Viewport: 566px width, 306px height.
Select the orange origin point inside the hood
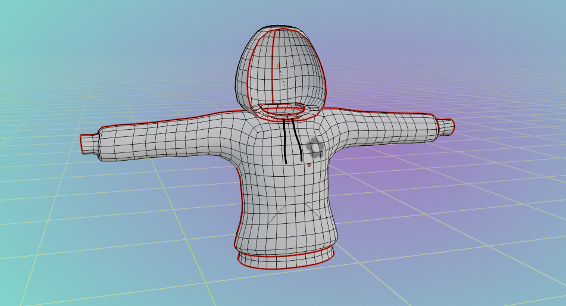point(279,65)
